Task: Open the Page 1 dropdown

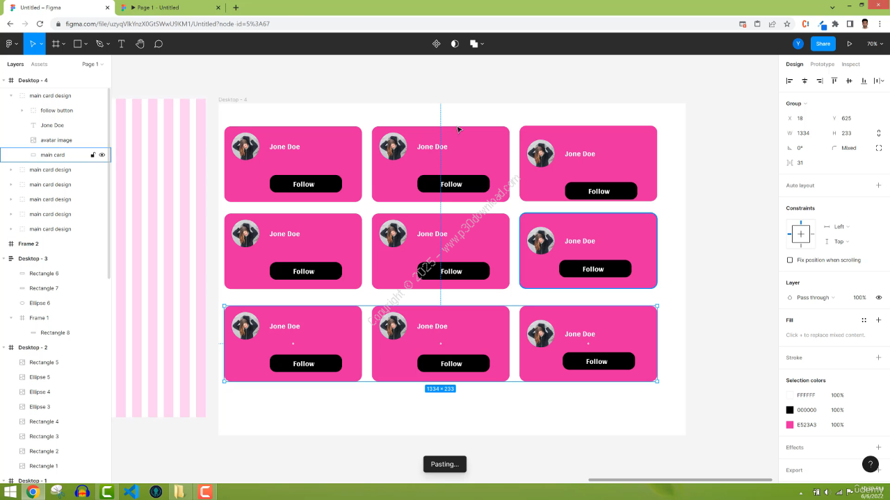Action: [92, 64]
